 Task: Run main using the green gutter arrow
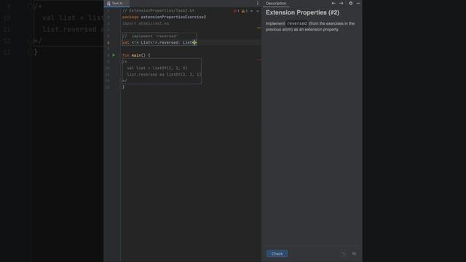114,55
